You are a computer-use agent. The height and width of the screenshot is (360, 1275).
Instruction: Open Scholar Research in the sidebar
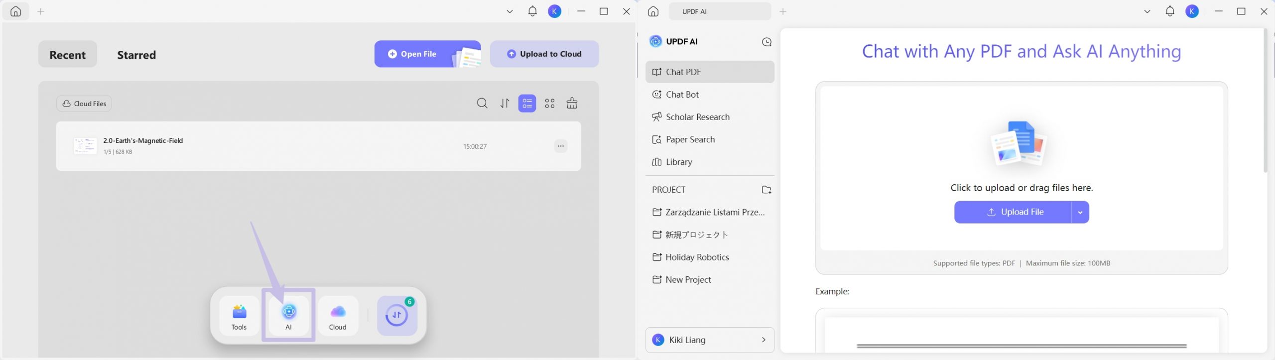(x=710, y=117)
